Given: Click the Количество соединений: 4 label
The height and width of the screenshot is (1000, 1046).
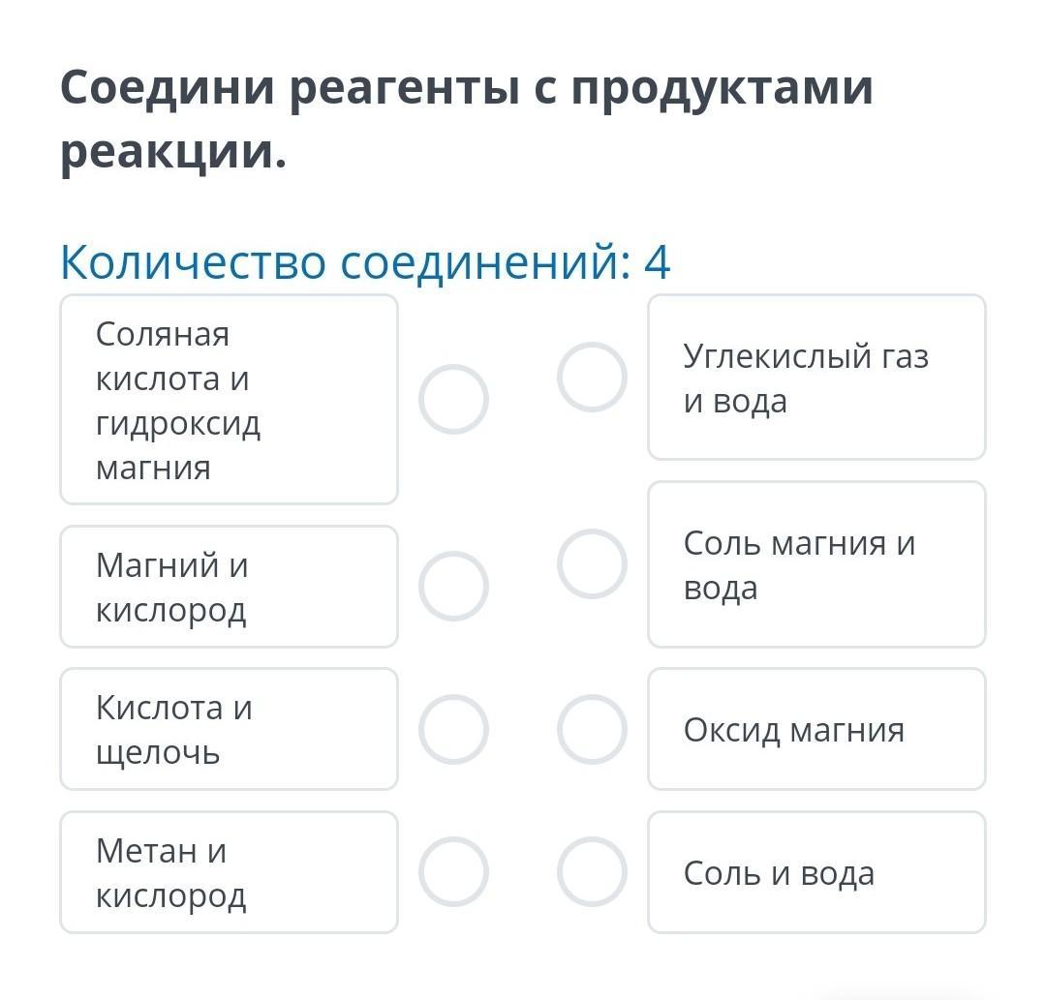Looking at the screenshot, I should pos(365,262).
